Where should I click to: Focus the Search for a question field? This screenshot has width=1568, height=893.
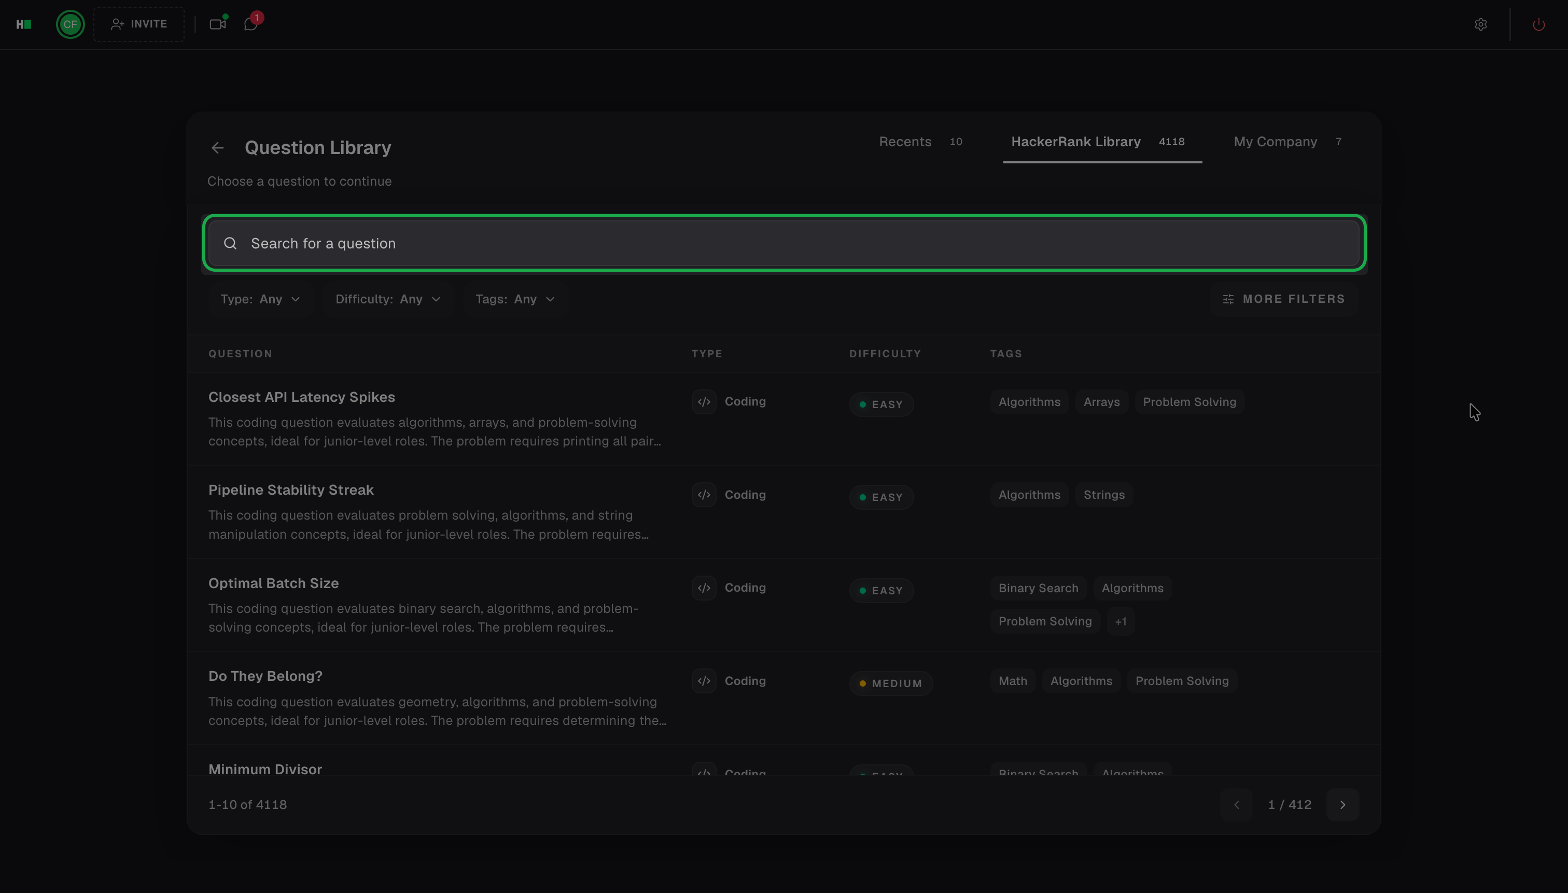783,244
